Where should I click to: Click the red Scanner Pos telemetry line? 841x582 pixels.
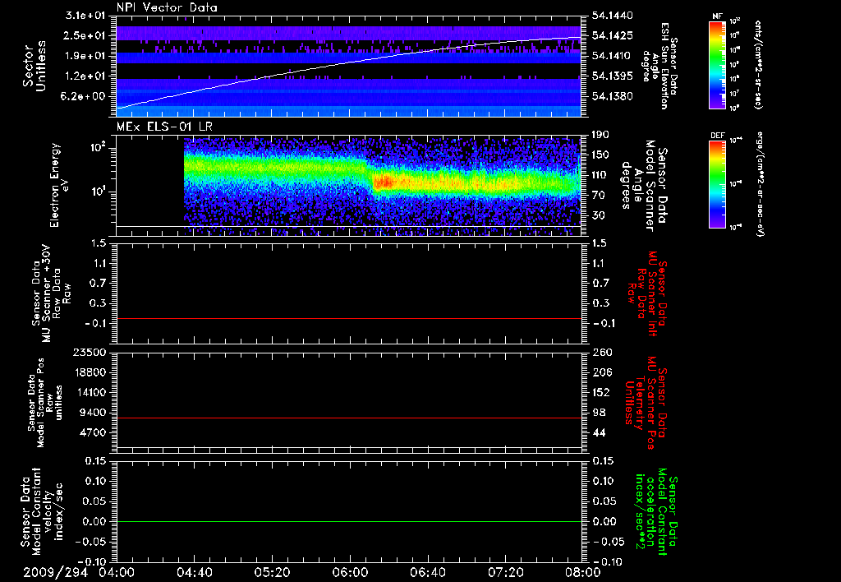click(349, 418)
